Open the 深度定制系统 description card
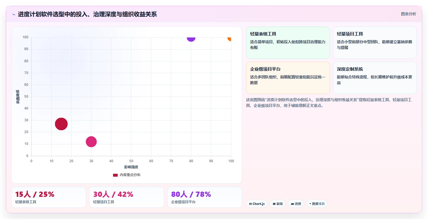Screen dimensions: 428x219 coord(375,78)
